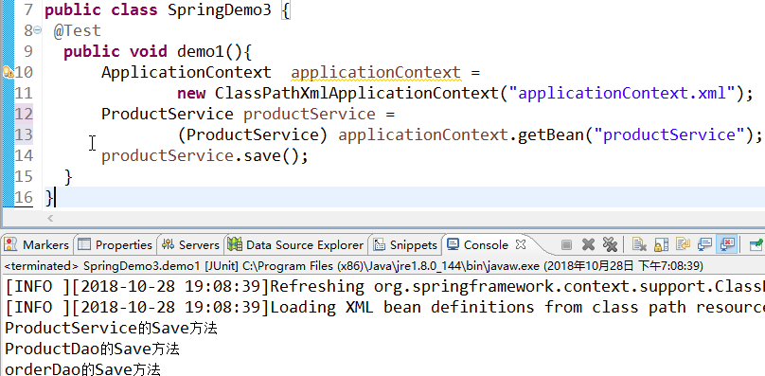Remove the launch with the single X icon

pyautogui.click(x=588, y=244)
